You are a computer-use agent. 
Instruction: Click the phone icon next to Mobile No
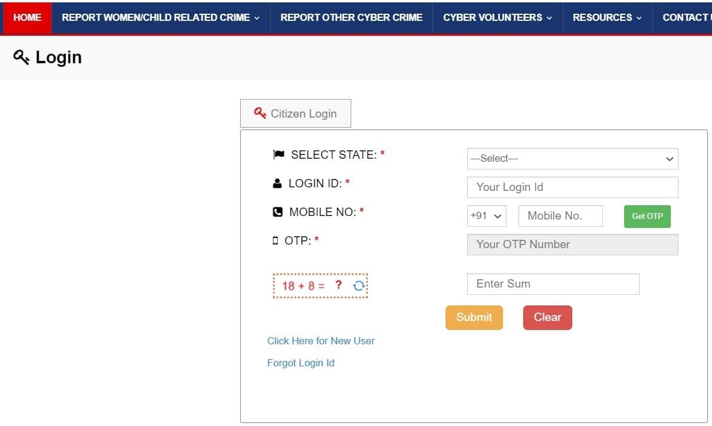click(277, 212)
